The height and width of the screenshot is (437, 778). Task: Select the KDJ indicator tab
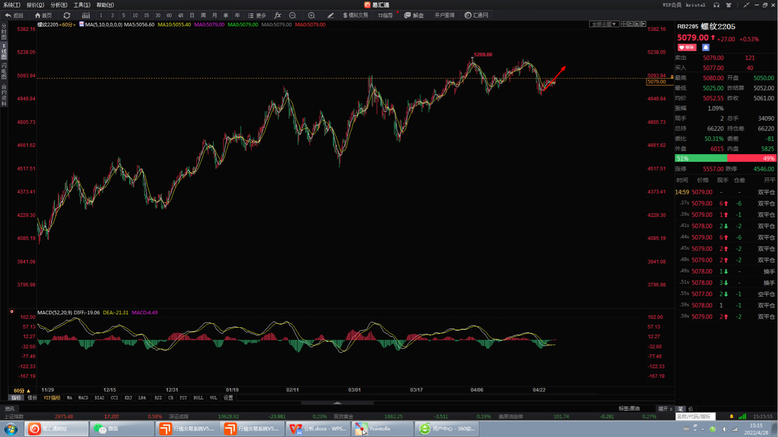click(x=128, y=398)
